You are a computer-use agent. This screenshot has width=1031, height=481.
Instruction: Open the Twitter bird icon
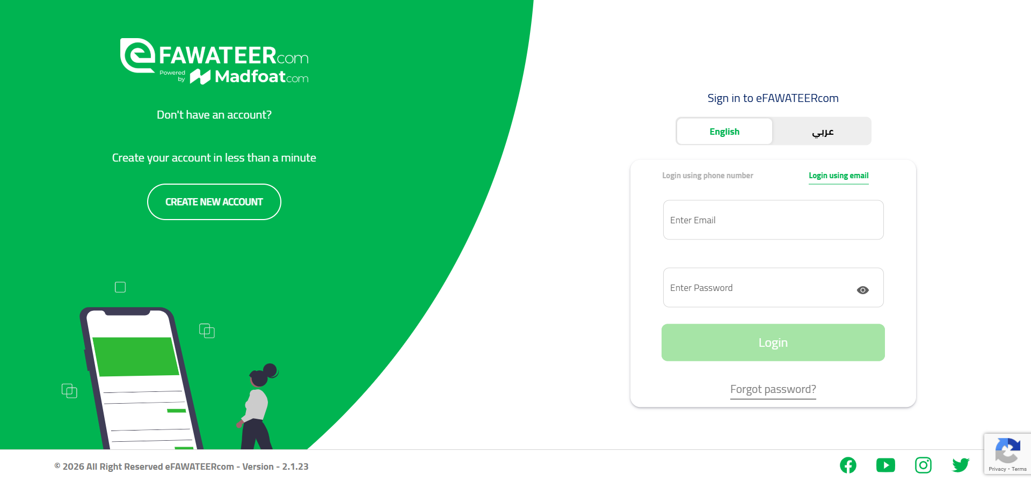[x=961, y=465]
